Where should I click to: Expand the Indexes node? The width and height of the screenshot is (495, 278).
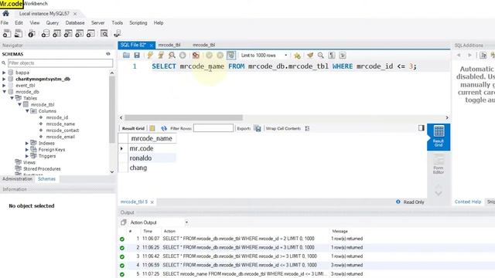click(27, 143)
